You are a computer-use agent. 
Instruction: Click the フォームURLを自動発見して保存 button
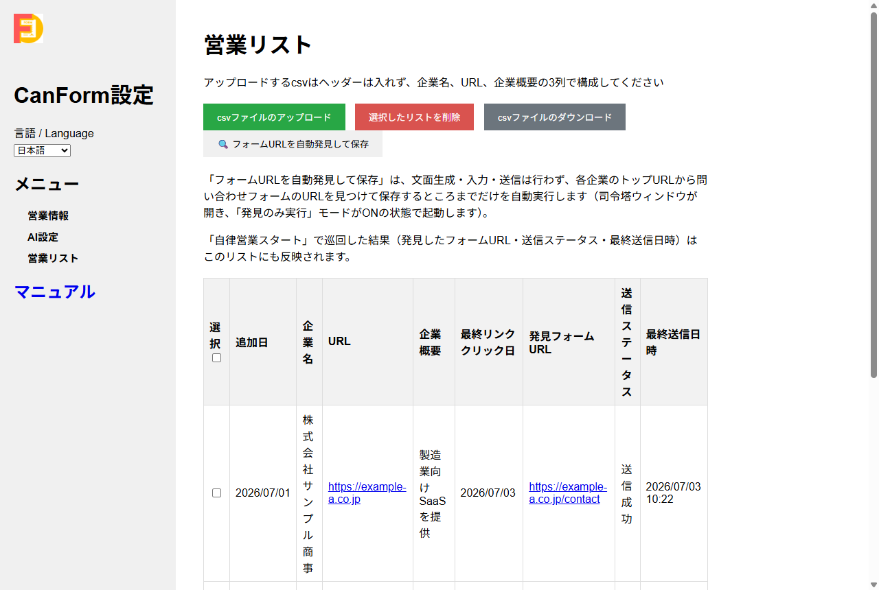(293, 144)
